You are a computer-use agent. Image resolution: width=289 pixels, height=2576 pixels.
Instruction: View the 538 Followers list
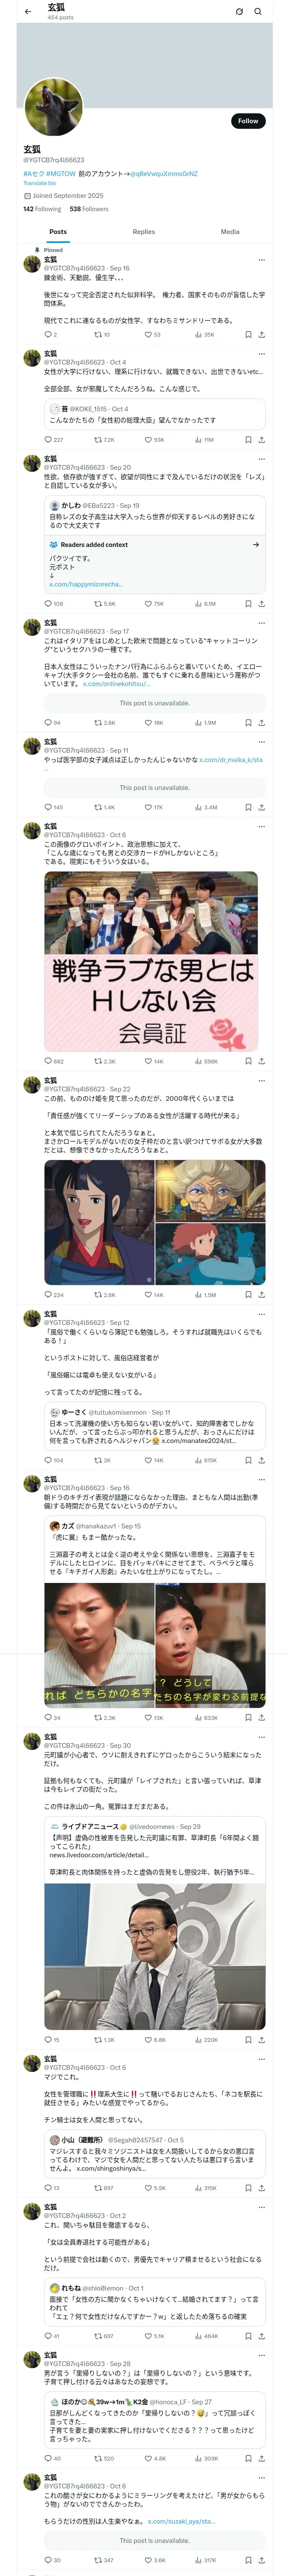[x=89, y=209]
